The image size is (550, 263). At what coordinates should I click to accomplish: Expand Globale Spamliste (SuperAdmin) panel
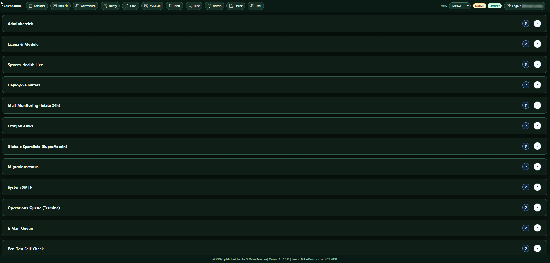tap(537, 146)
